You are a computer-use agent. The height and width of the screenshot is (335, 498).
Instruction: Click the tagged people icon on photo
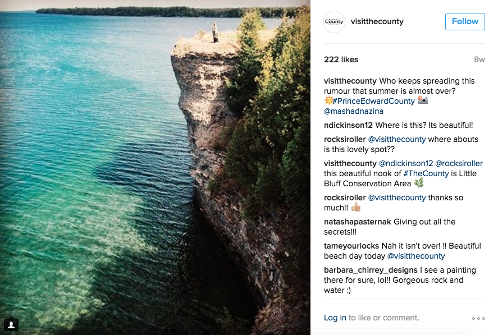(x=11, y=324)
